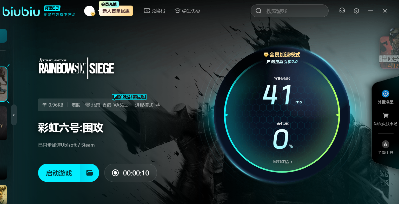The width and height of the screenshot is (399, 204).
Task: Click the Rainbow Six Siege logo
Action: pyautogui.click(x=76, y=68)
